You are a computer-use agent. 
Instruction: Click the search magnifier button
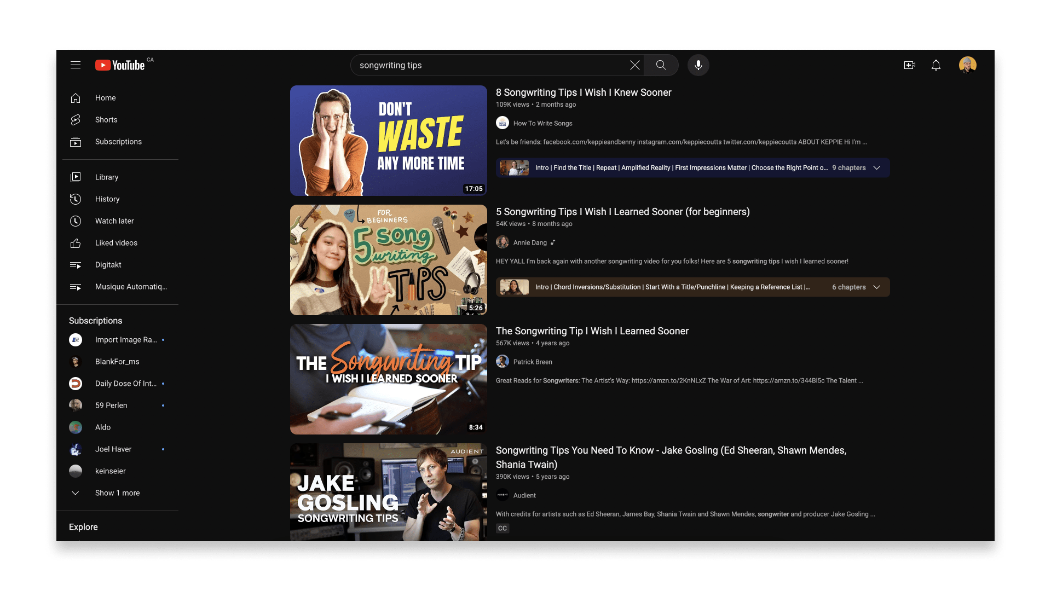click(x=661, y=65)
